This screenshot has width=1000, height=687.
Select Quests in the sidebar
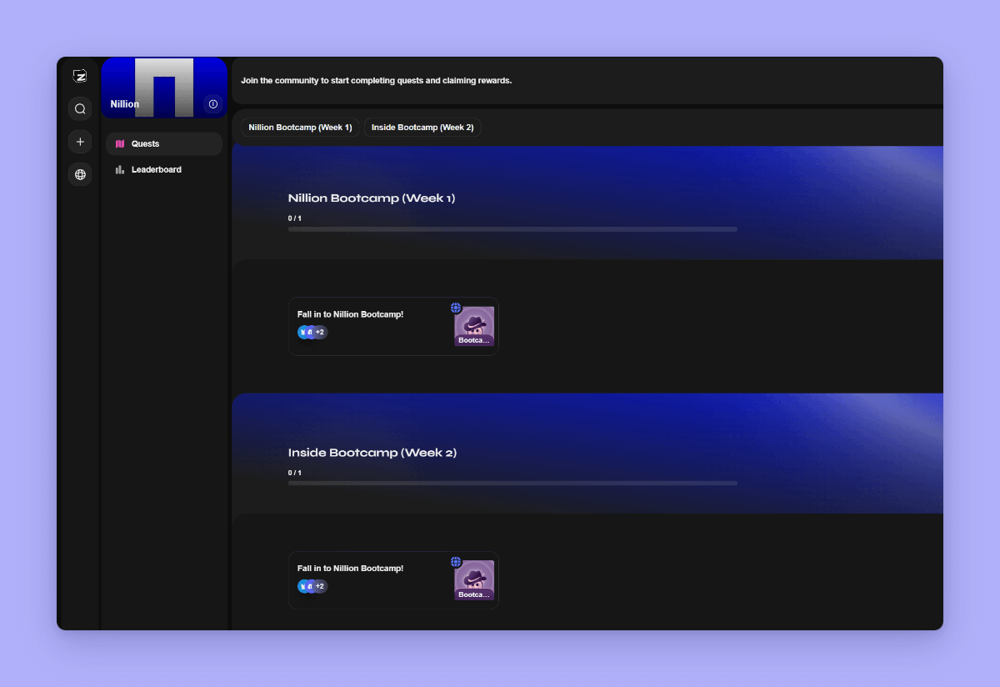[164, 143]
